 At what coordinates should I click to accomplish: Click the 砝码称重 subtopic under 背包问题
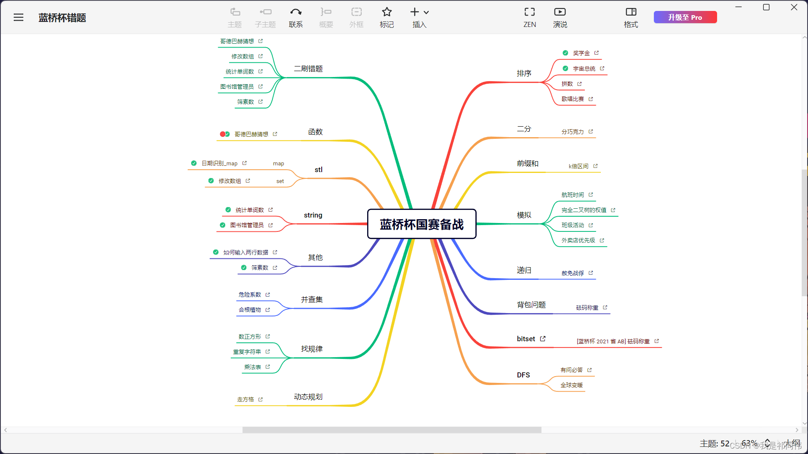(587, 308)
